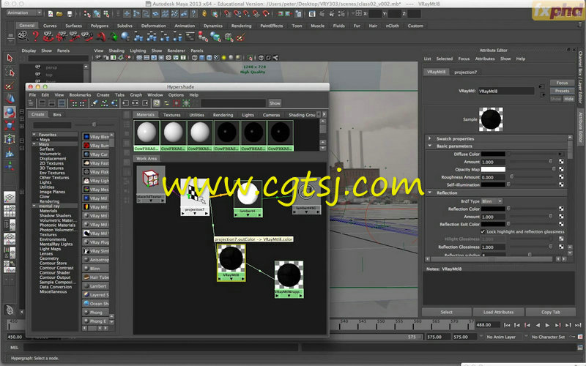Image resolution: width=586 pixels, height=366 pixels.
Task: Click the green curved arrow shelf icon
Action: coord(114,37)
